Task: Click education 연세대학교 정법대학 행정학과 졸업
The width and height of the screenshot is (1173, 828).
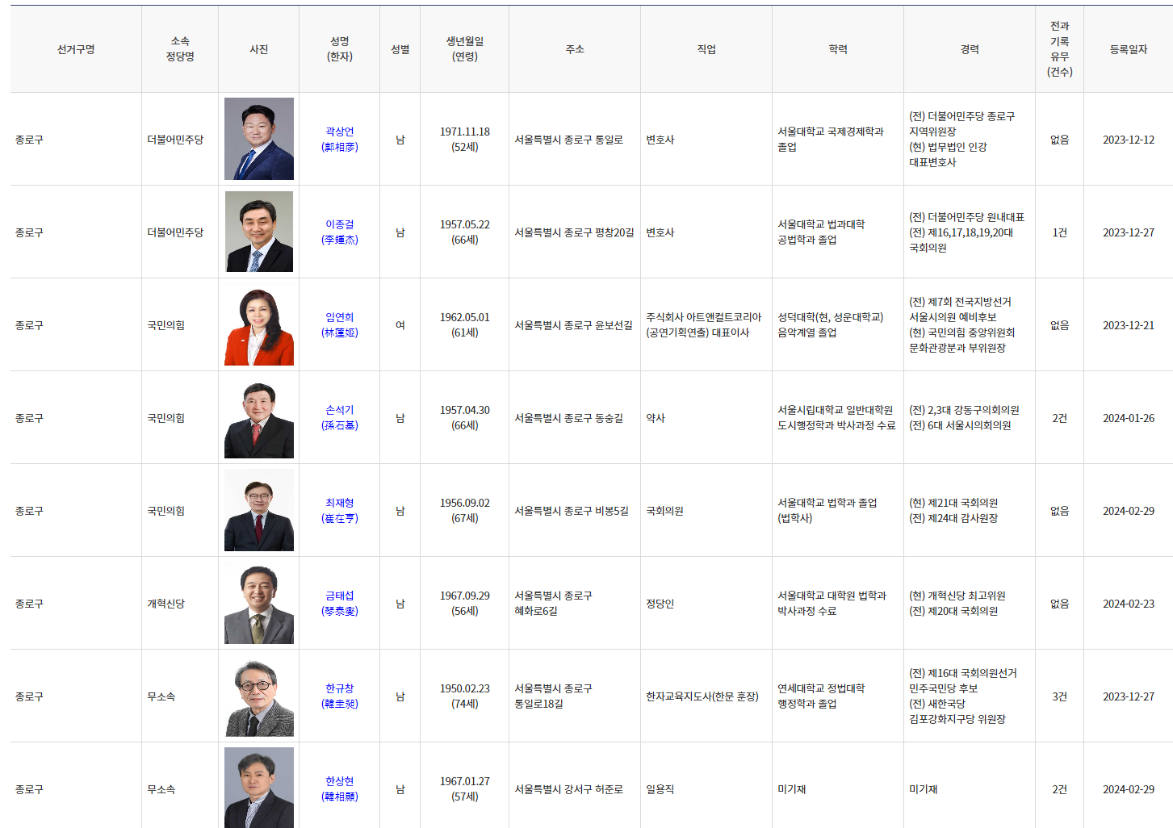Action: pyautogui.click(x=821, y=696)
